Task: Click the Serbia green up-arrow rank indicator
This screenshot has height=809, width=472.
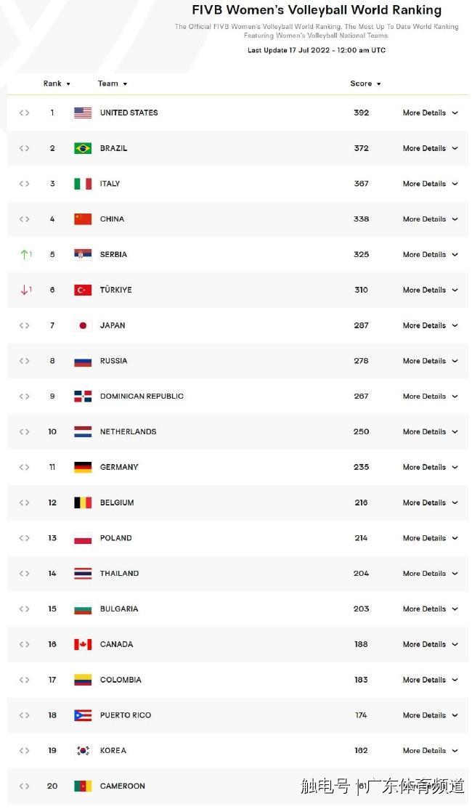Action: 26,254
